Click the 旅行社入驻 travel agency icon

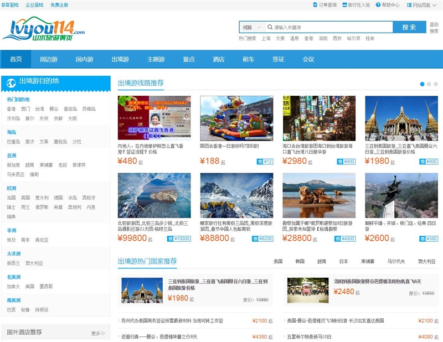click(x=344, y=4)
